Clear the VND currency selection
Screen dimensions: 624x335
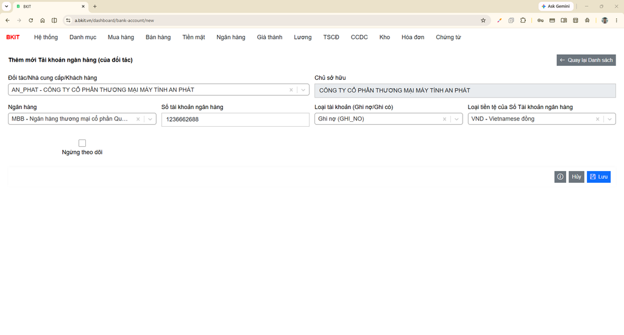click(x=597, y=119)
